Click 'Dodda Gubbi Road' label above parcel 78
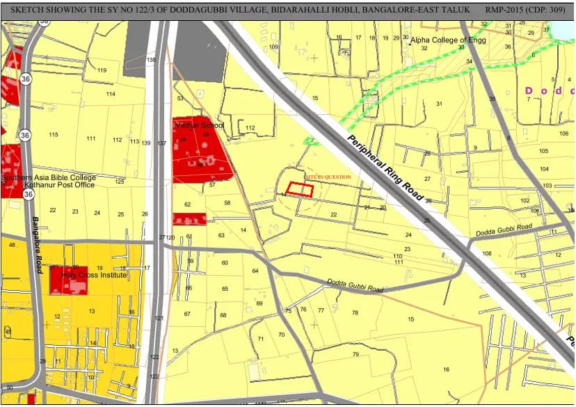 [355, 285]
